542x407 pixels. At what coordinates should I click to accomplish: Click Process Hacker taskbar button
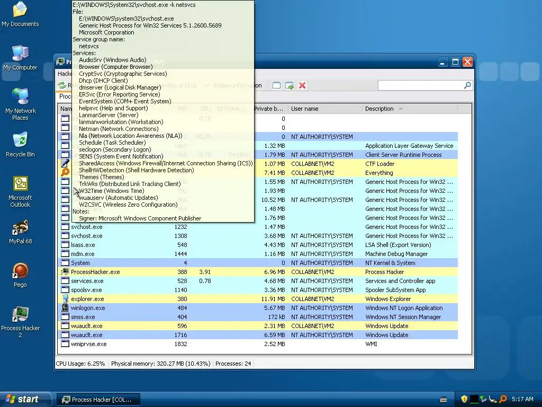point(98,400)
